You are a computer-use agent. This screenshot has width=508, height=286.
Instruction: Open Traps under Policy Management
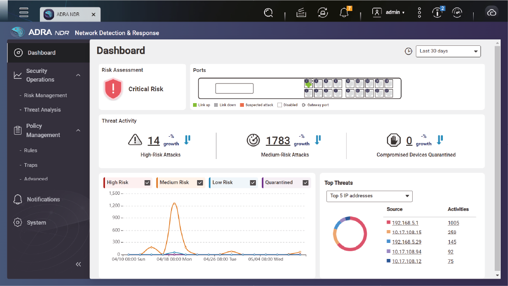(x=30, y=165)
